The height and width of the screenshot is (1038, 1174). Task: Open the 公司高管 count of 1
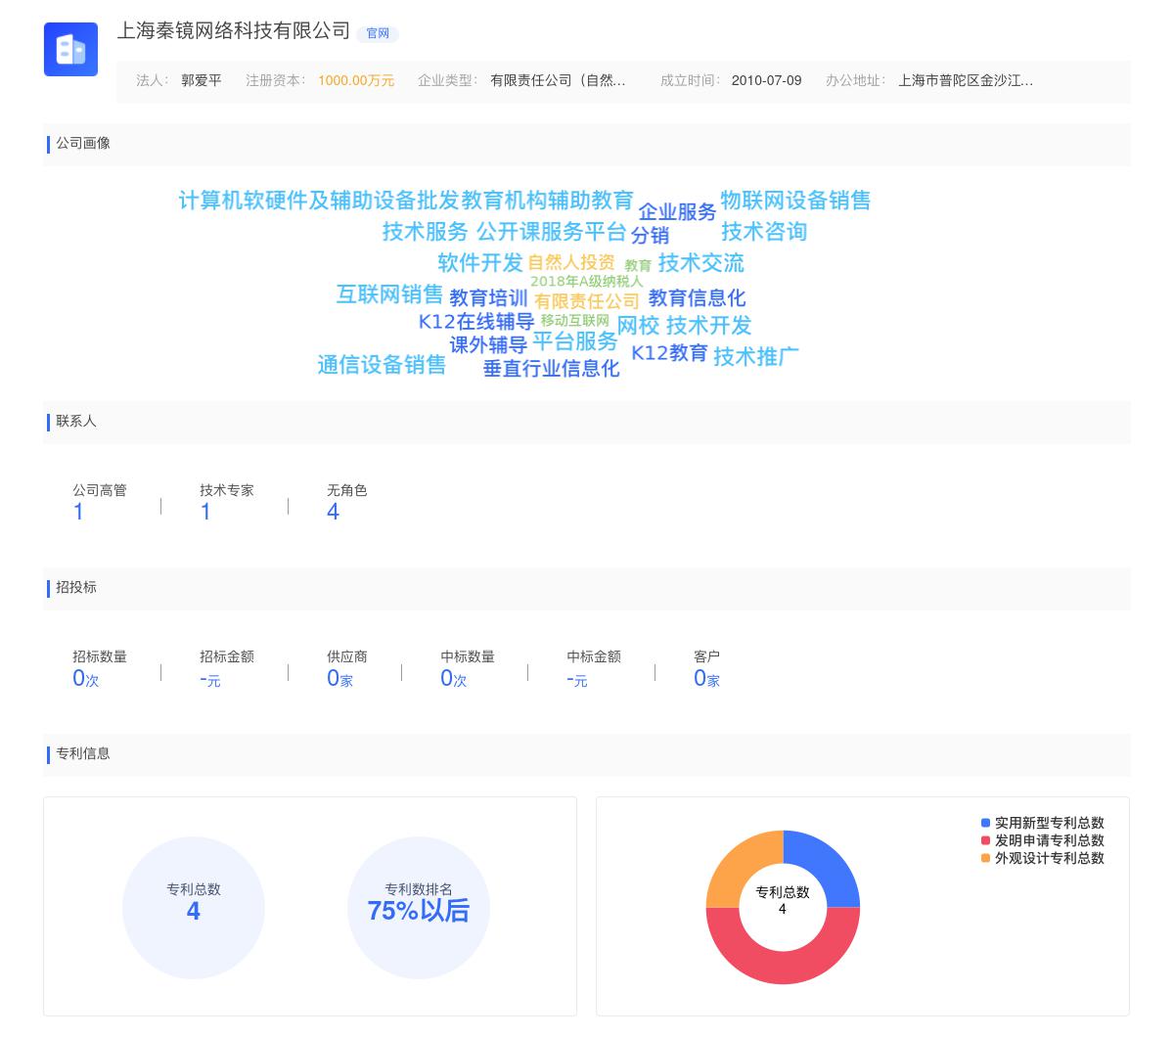point(78,512)
